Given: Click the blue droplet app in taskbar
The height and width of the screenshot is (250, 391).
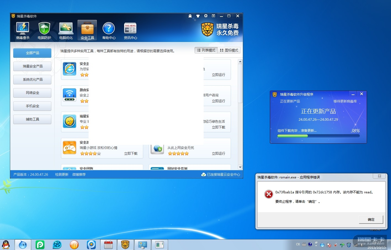Looking at the screenshot, I should pos(23,245).
